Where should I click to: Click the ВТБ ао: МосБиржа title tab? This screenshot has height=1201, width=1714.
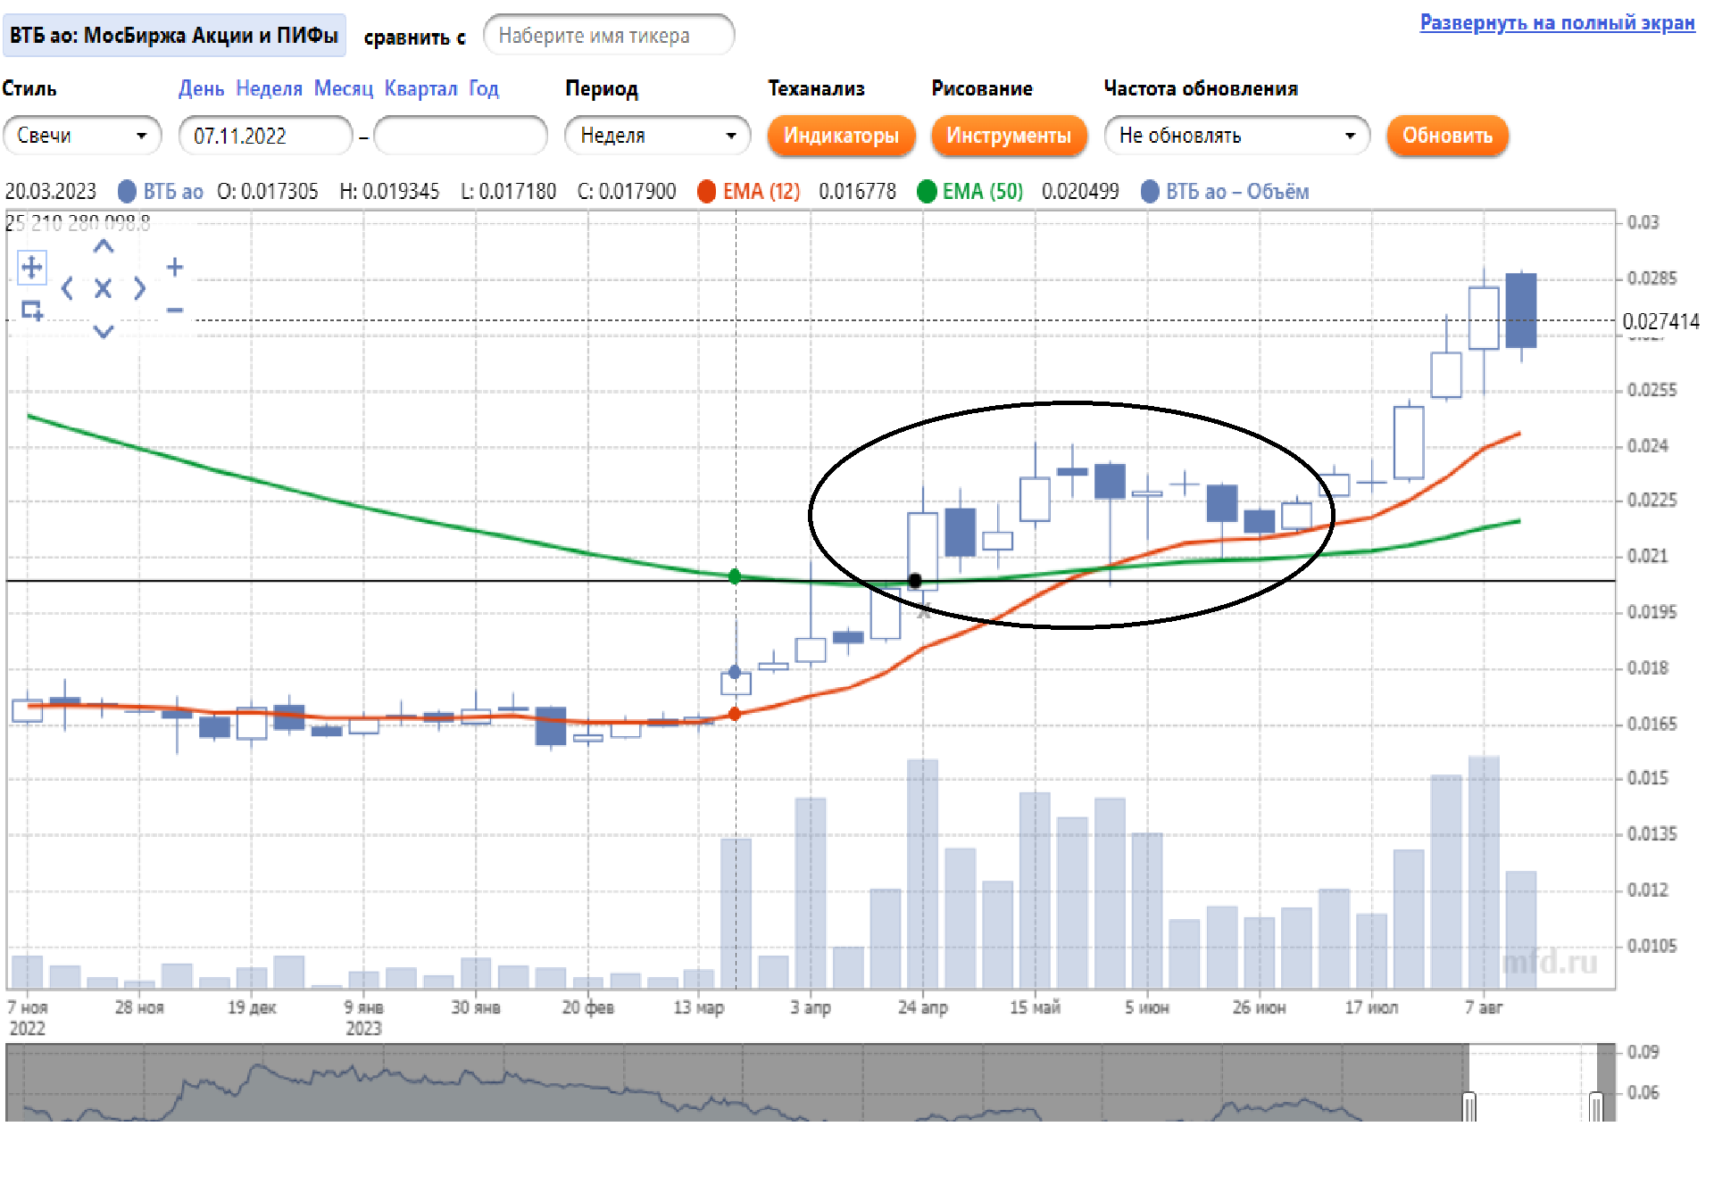pos(174,36)
